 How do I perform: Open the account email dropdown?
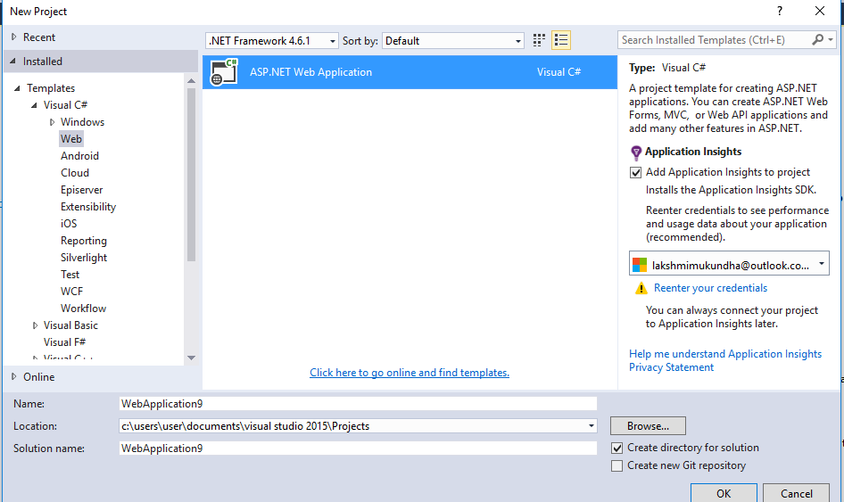click(822, 264)
